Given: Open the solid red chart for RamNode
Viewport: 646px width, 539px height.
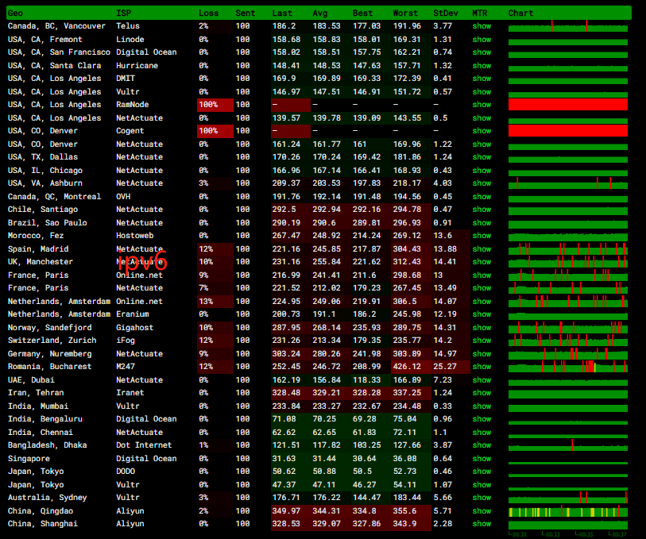Looking at the screenshot, I should [x=568, y=105].
